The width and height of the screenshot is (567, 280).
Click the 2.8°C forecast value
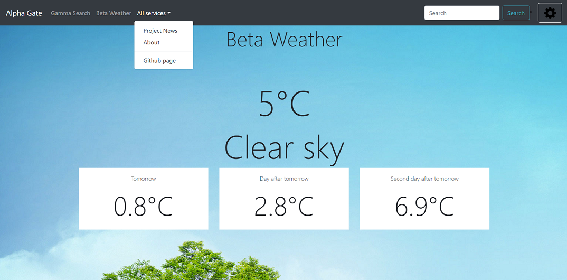284,207
